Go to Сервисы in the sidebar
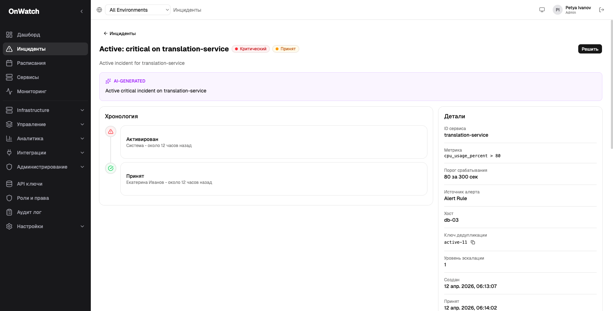Image resolution: width=613 pixels, height=311 pixels. (x=45, y=77)
